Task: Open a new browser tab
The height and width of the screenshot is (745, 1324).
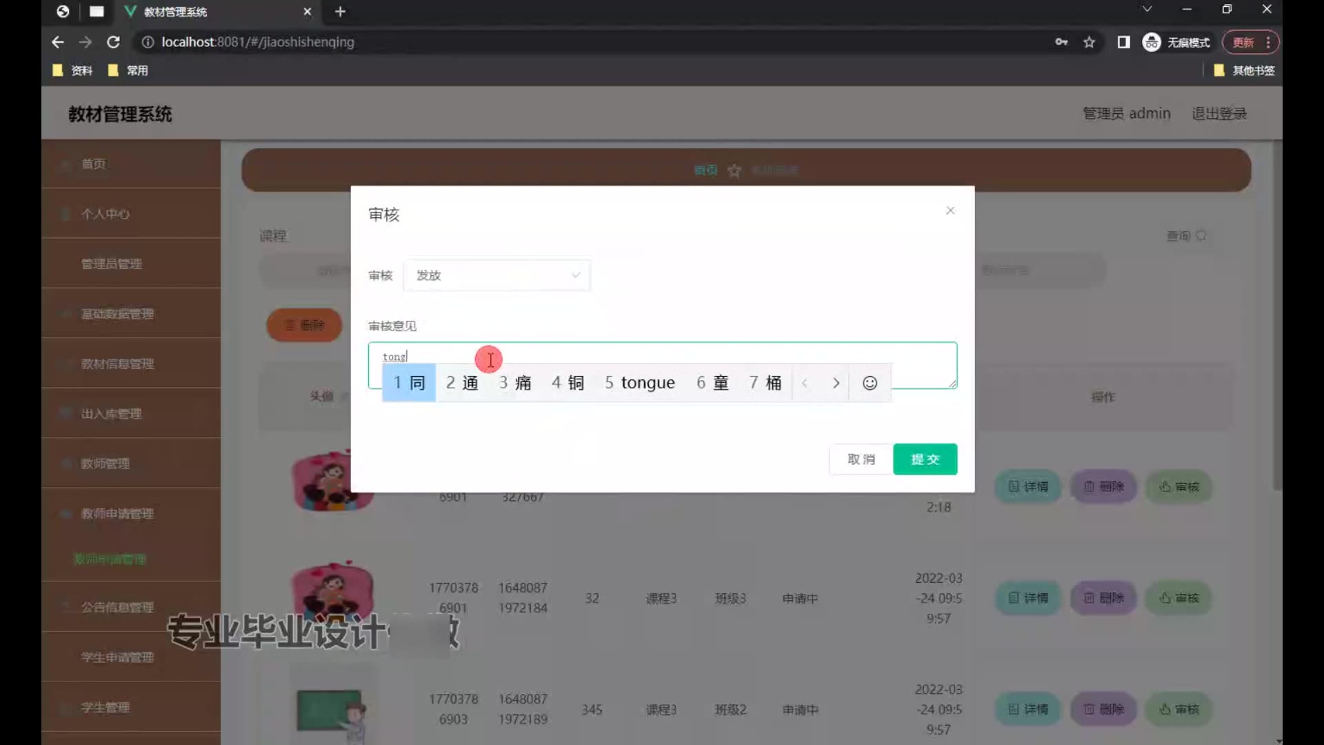Action: (340, 12)
